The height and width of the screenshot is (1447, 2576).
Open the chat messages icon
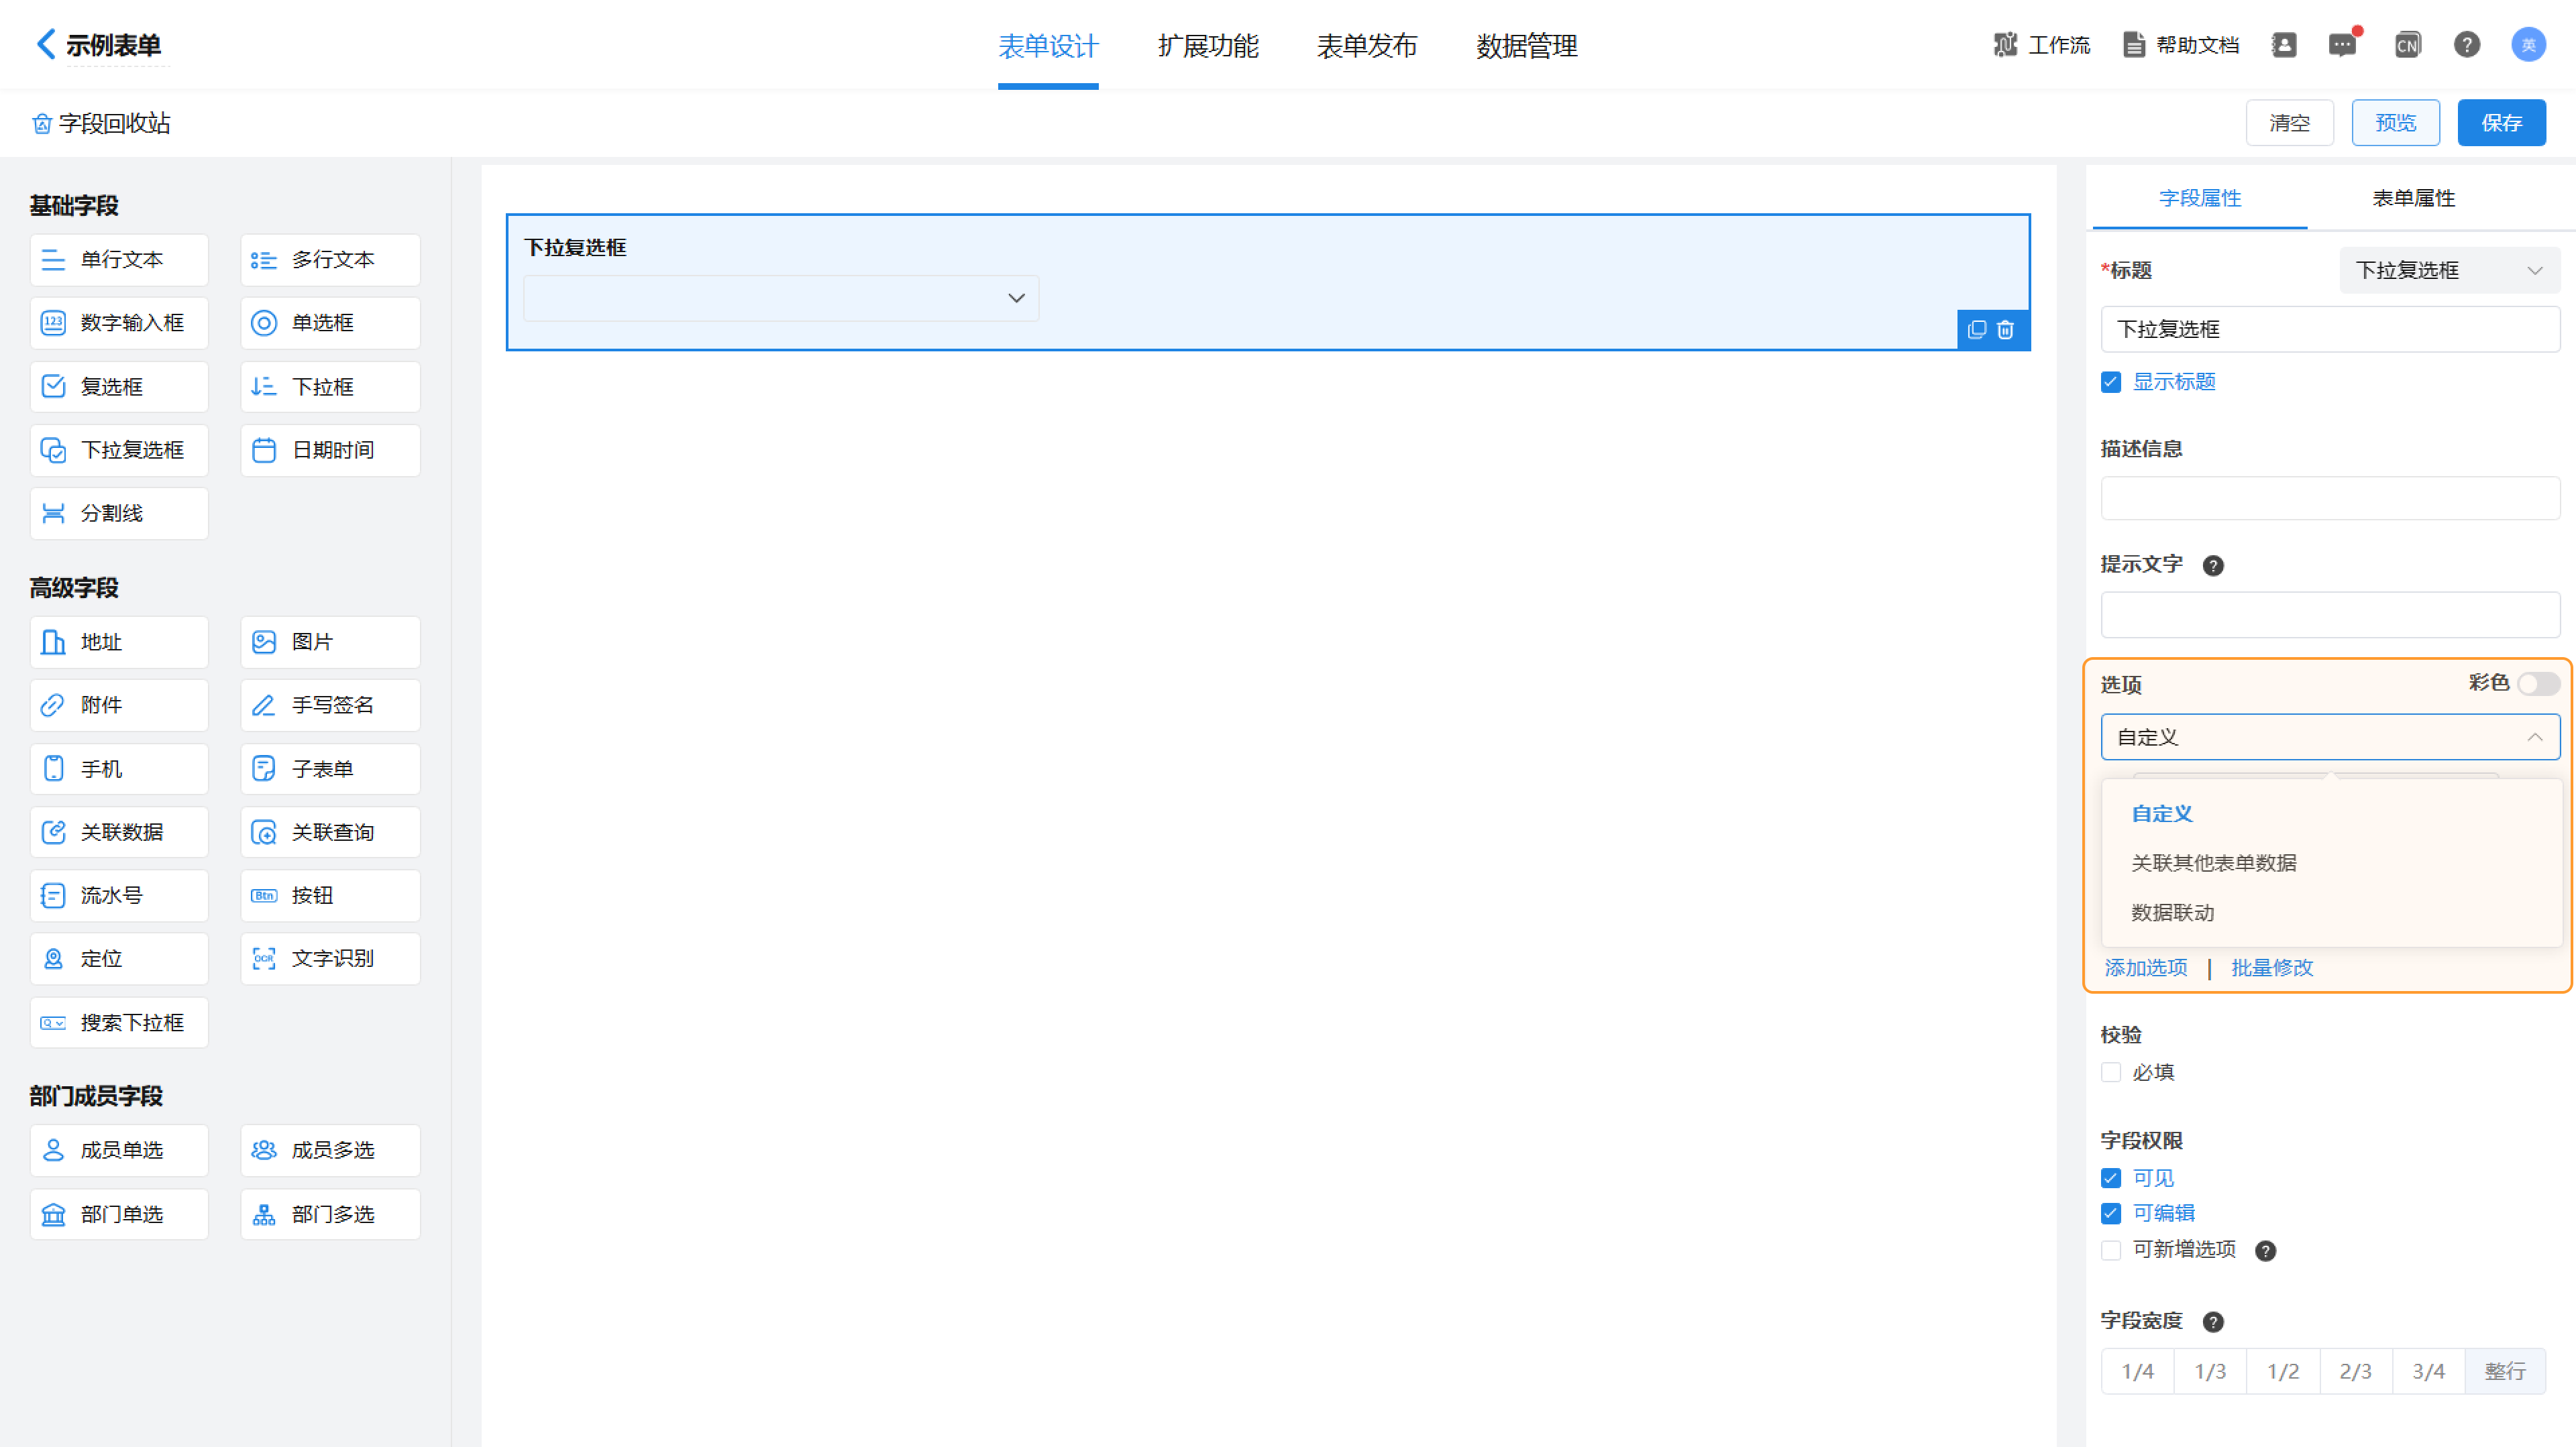point(2342,45)
